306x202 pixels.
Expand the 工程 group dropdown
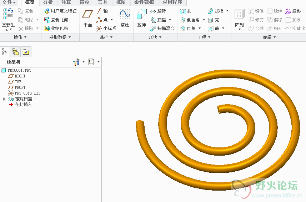coord(204,37)
